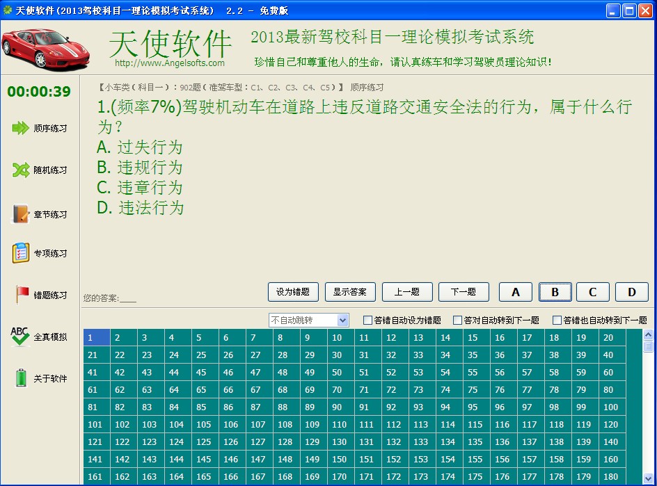Select option text B. 违规行为
Image resolution: width=657 pixels, height=486 pixels.
tap(139, 168)
